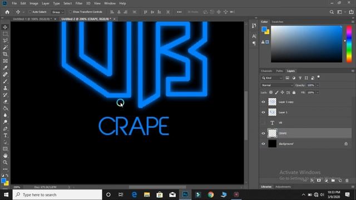Select the Eraser tool
Image resolution: width=356 pixels, height=200 pixels.
(5, 102)
